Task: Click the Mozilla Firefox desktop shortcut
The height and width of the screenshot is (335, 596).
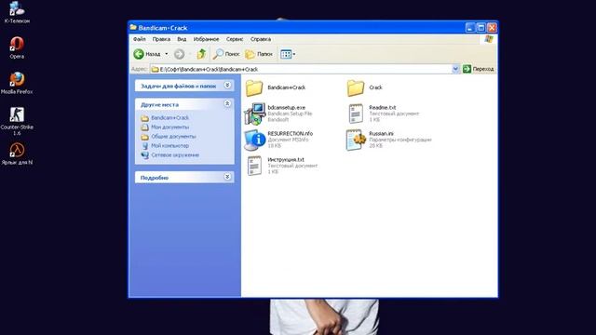Action: click(17, 83)
